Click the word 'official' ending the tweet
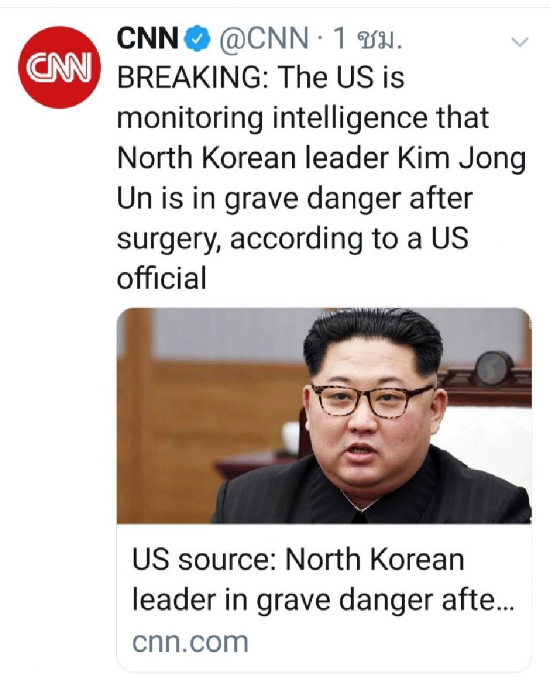Screen dimensions: 550x677 click(162, 279)
